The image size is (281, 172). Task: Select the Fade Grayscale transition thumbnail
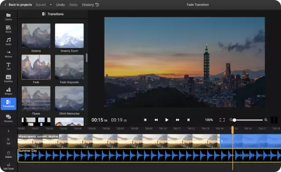tap(69, 67)
